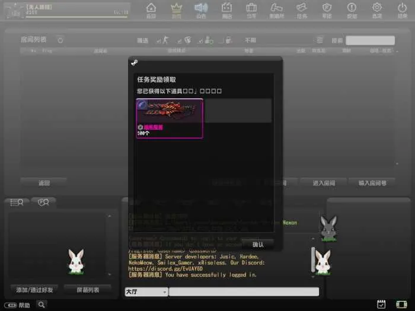The width and height of the screenshot is (415, 311).
Task: Click the 'You have successfully logged in' message
Action: coord(210,275)
